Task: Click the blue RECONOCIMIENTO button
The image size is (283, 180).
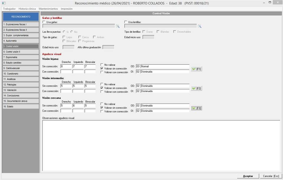Action: point(21,17)
